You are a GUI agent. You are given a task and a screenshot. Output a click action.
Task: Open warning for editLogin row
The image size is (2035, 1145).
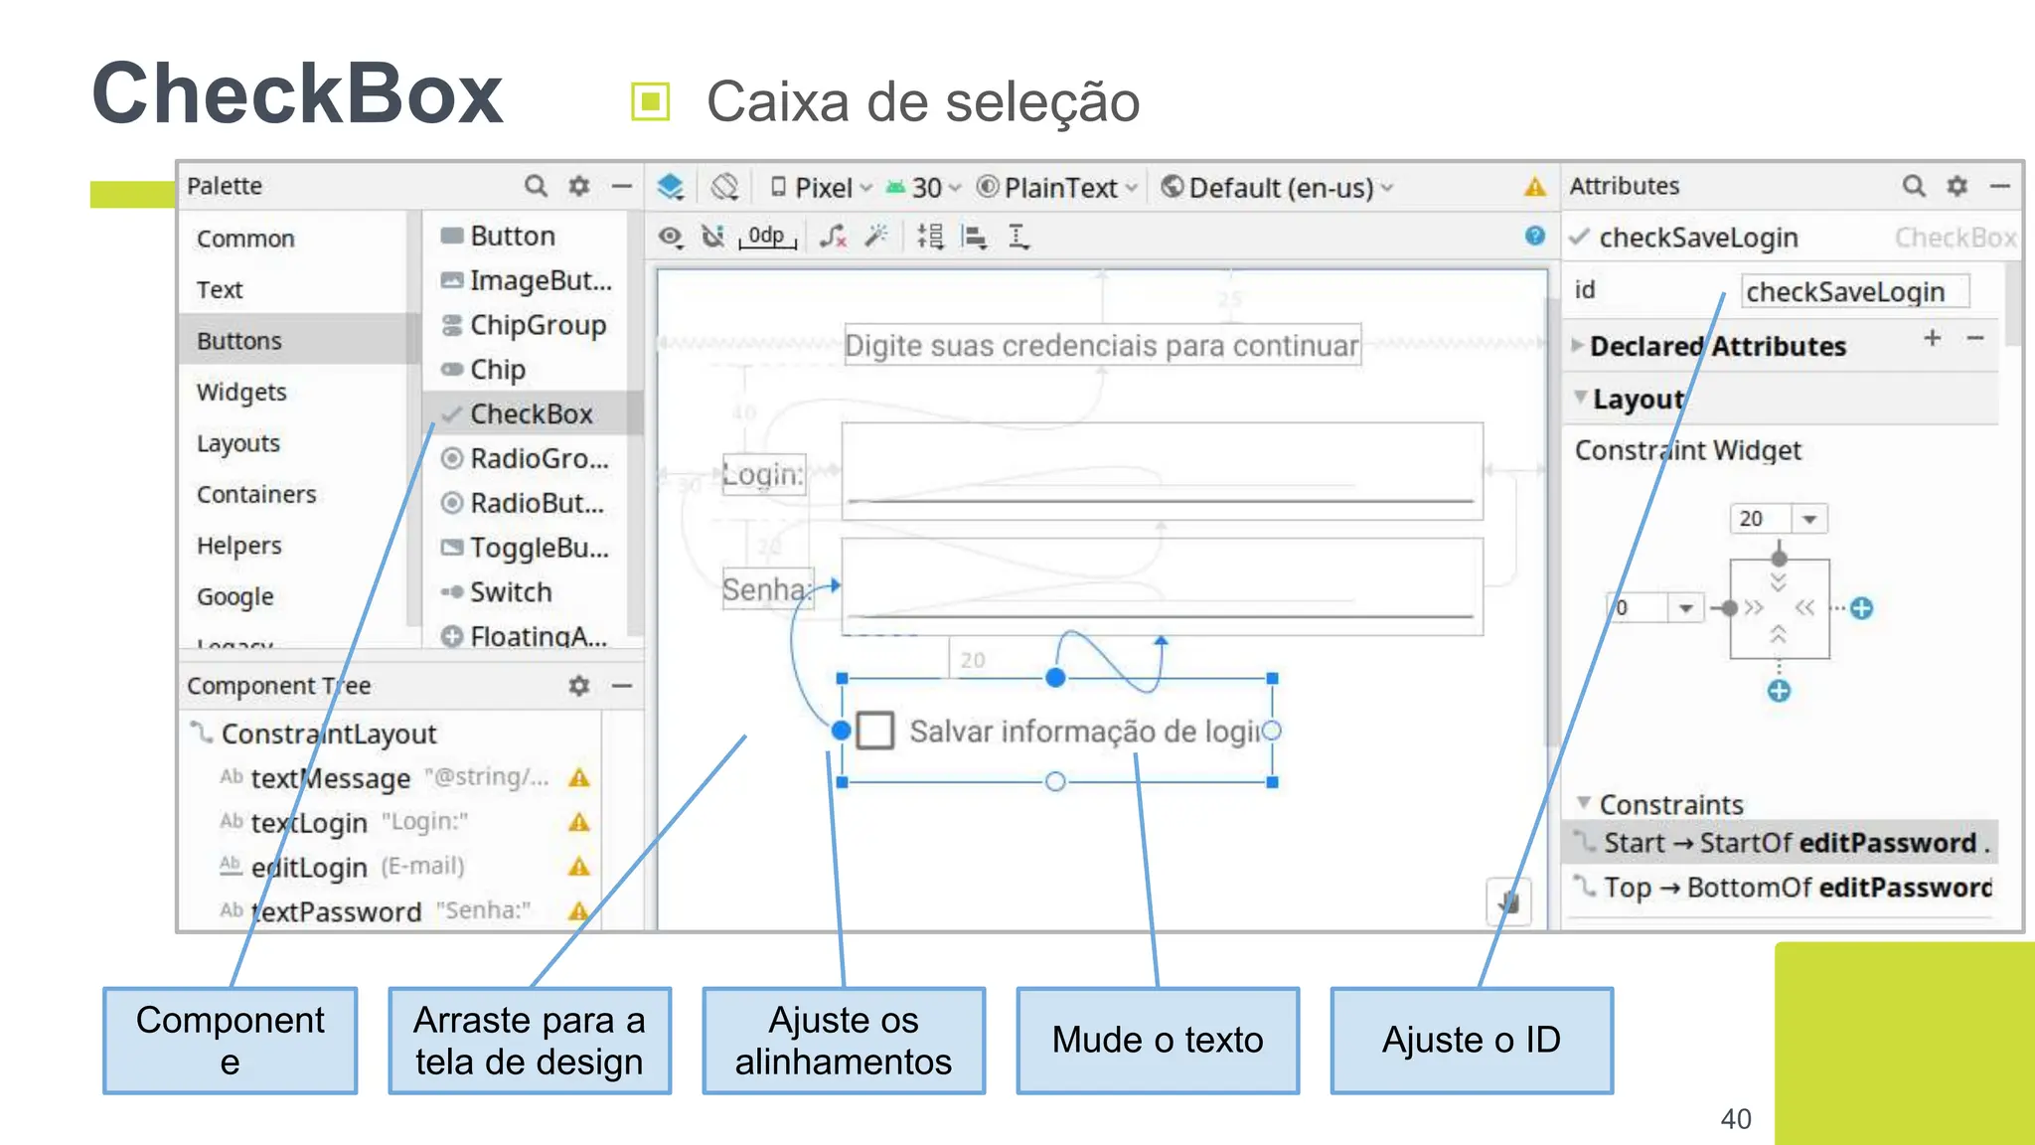tap(579, 867)
